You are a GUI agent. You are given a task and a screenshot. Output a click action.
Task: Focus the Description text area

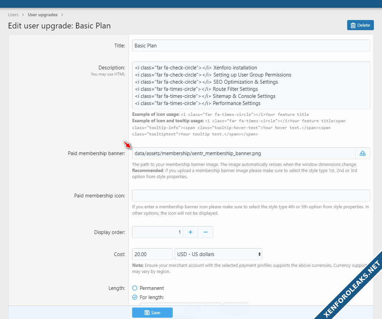(x=251, y=85)
